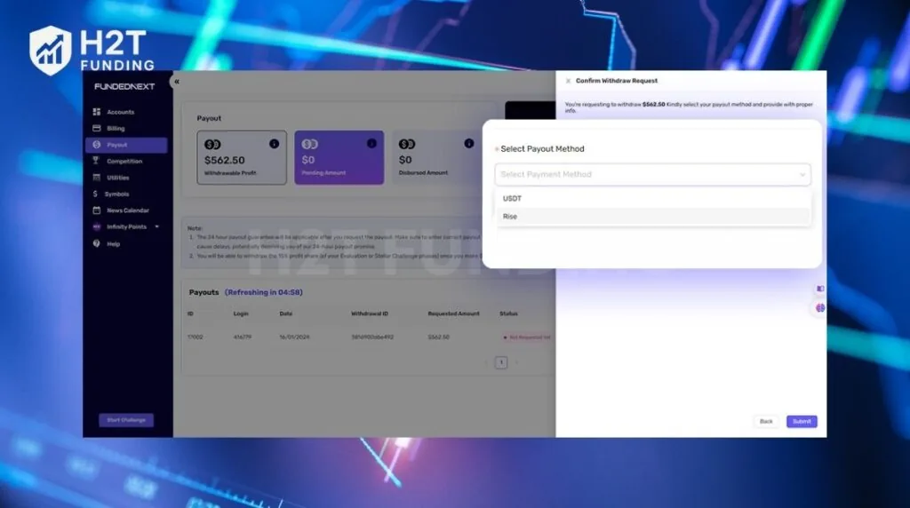The image size is (910, 508).
Task: Collapse the sidebar with the double-chevron icon
Action: [x=177, y=82]
